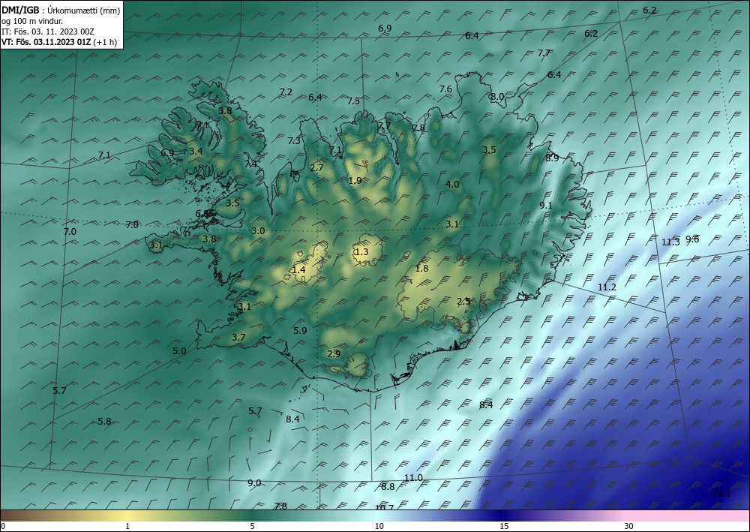Image resolution: width=750 pixels, height=532 pixels.
Task: Click the 7.4 value on the map
Action: click(250, 164)
